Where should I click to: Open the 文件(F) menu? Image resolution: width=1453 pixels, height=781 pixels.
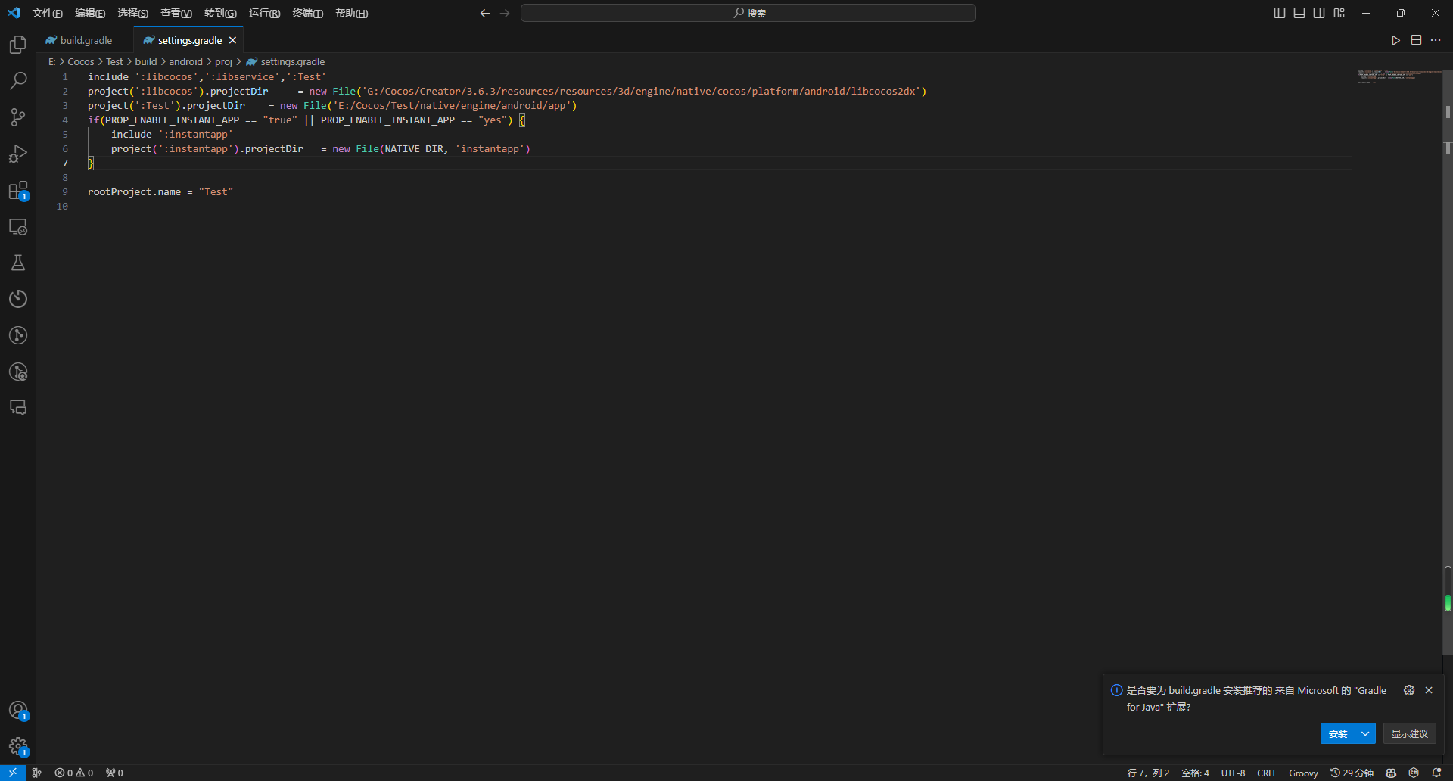point(48,13)
